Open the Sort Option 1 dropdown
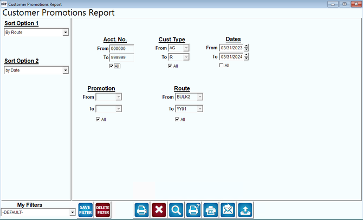This screenshot has height=220, width=363. (66, 32)
